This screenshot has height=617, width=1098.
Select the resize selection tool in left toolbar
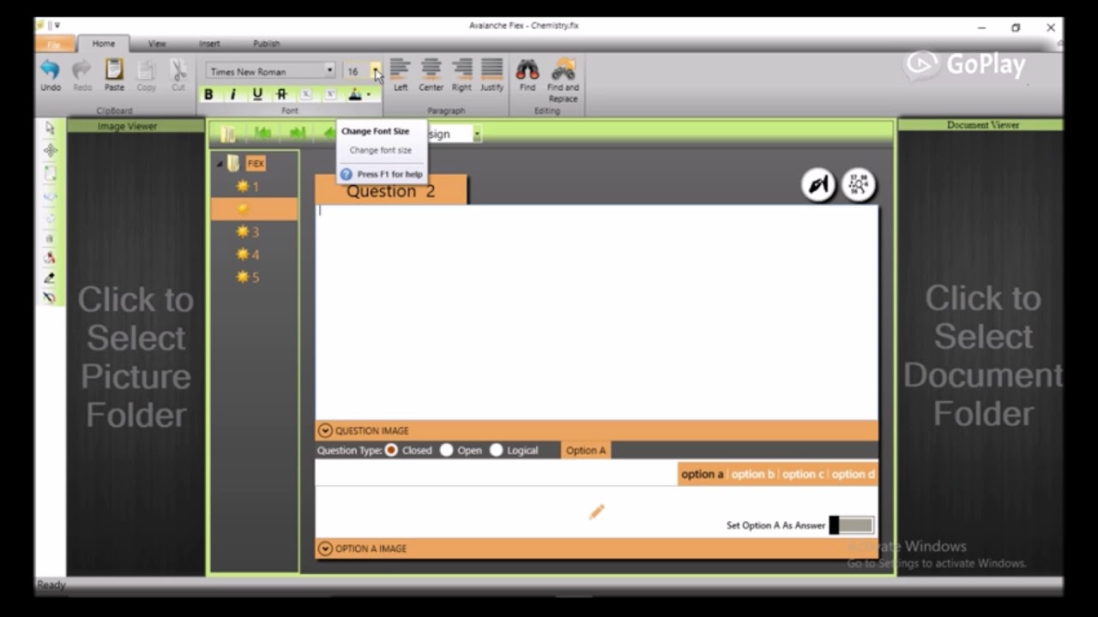pyautogui.click(x=50, y=173)
